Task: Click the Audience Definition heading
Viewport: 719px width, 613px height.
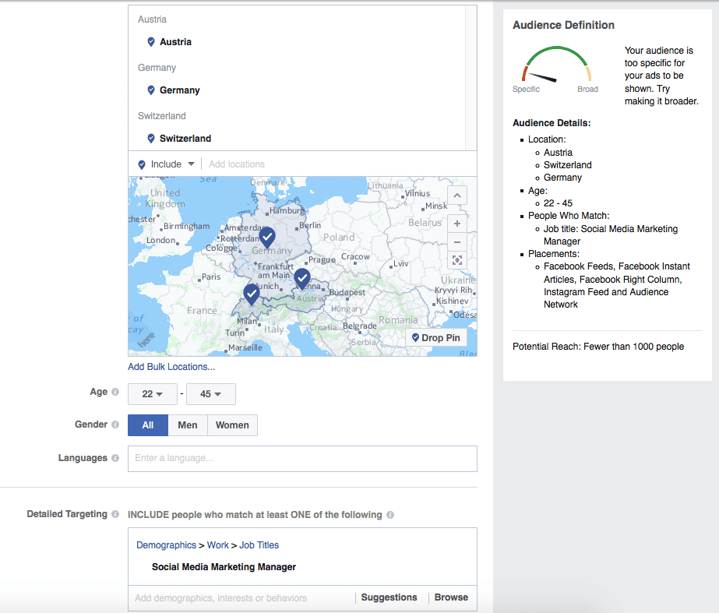Action: pyautogui.click(x=563, y=25)
